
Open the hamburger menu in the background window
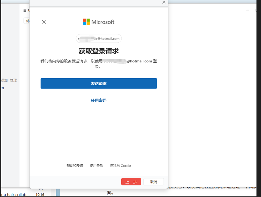pyautogui.click(x=25, y=10)
